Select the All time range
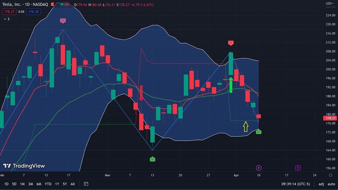The image size is (338, 190). pyautogui.click(x=73, y=184)
